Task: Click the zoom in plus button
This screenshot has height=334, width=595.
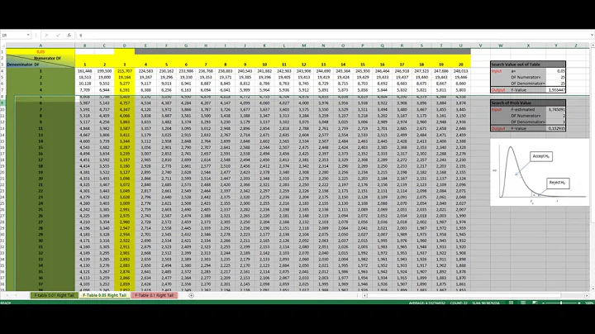Action: 579,303
